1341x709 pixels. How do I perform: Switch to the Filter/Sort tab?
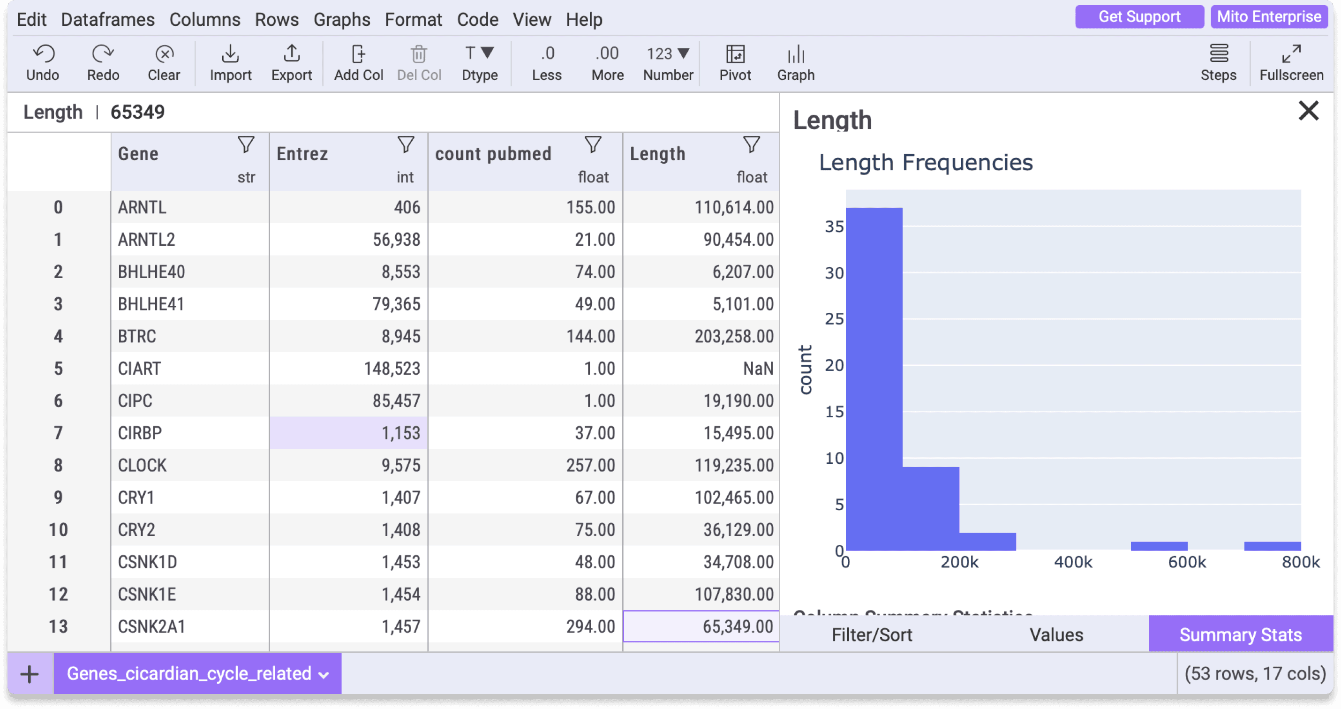pyautogui.click(x=872, y=634)
